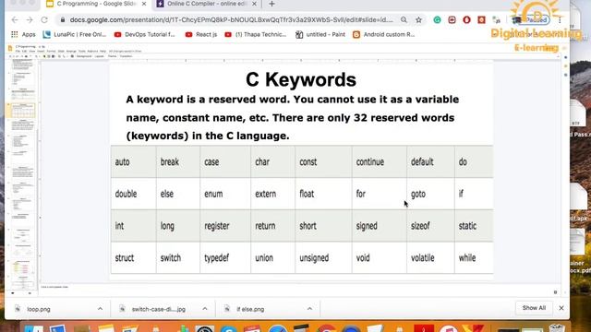Expand options arrow for switch-case-di...jpg download
Screen dimensions: 591x332
(x=205, y=309)
